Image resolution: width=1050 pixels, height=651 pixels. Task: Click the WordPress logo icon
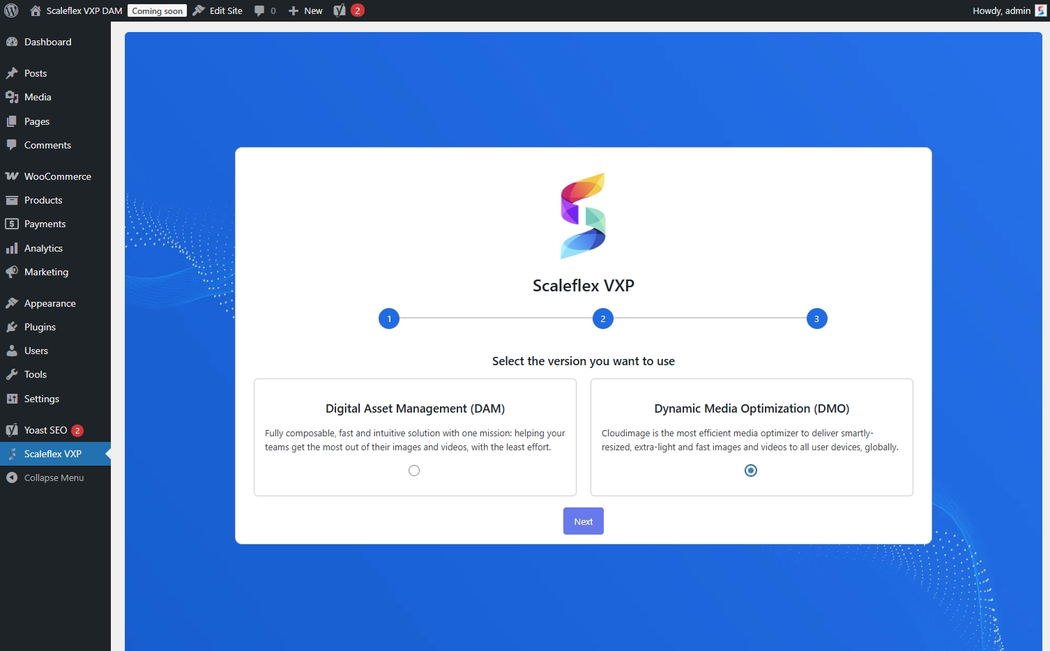point(11,10)
